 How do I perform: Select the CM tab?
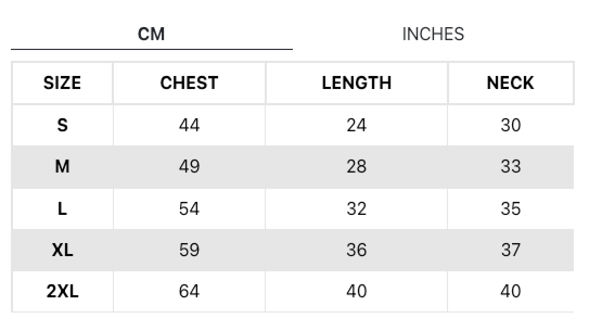tap(151, 34)
